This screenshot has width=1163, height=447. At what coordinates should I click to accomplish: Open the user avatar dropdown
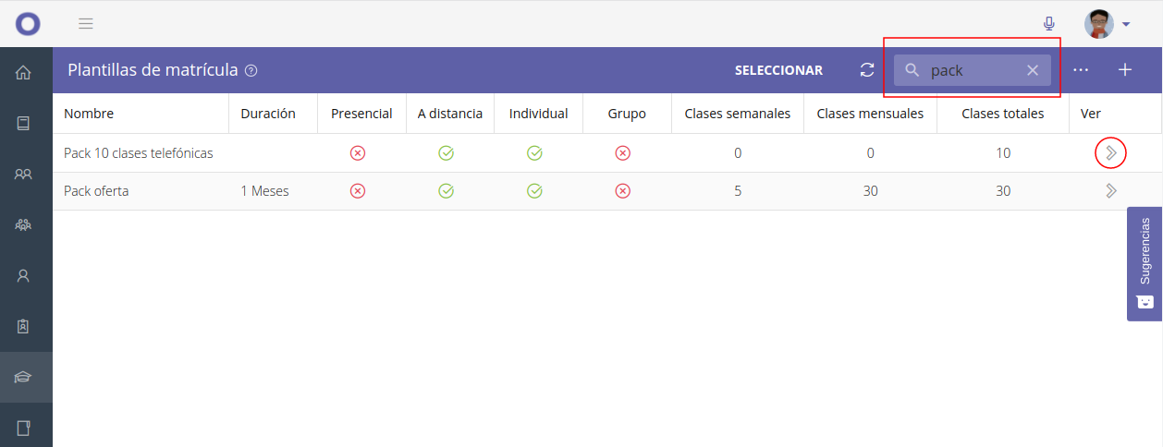(x=1108, y=24)
